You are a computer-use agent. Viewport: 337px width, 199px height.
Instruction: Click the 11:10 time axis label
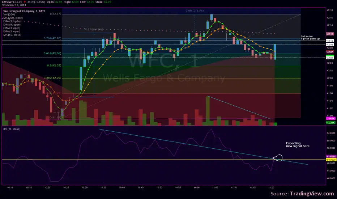234,187
